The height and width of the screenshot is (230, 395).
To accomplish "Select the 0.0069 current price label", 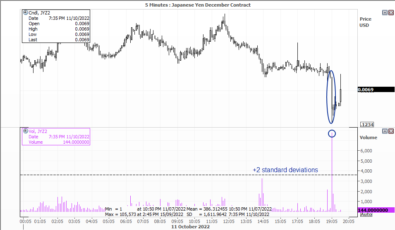I will [376, 90].
